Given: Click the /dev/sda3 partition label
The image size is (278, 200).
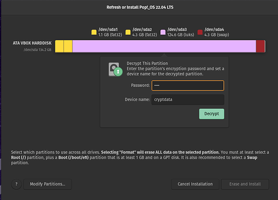Looking at the screenshot, I should pyautogui.click(x=177, y=29).
